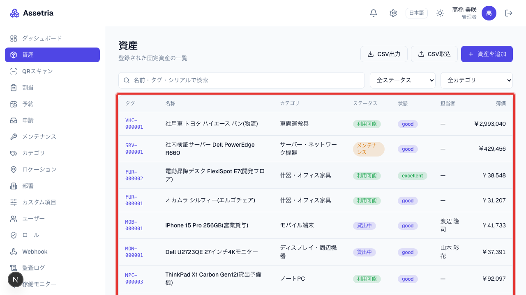Click the ロケーション pin icon
The image size is (526, 295).
pos(14,170)
